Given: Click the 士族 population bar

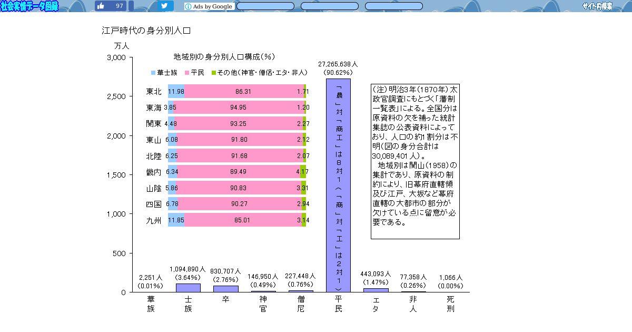Looking at the screenshot, I should 188,288.
